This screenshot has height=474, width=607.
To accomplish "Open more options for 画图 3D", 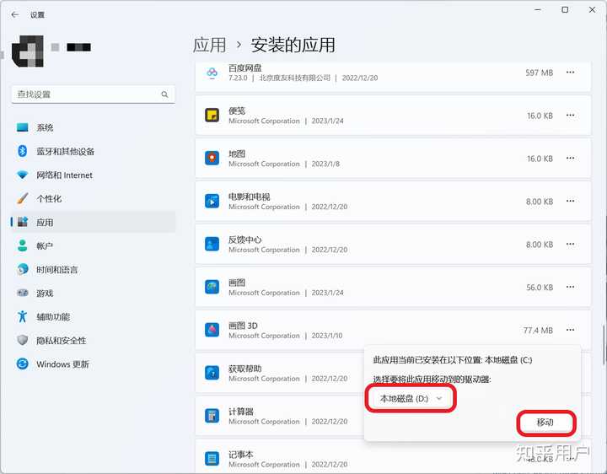I will point(570,330).
